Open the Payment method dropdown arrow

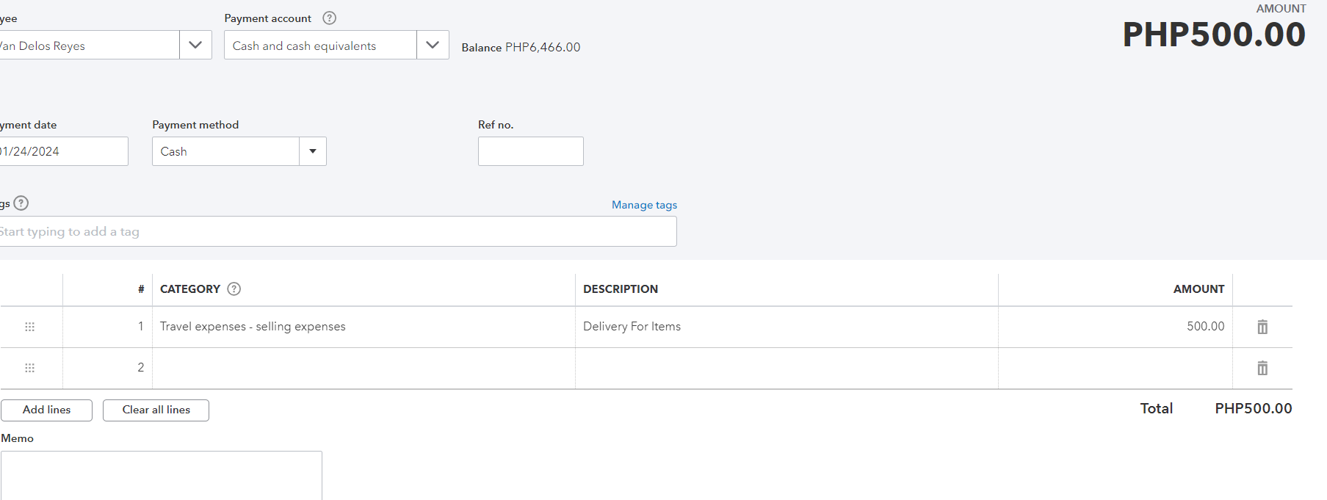click(313, 151)
